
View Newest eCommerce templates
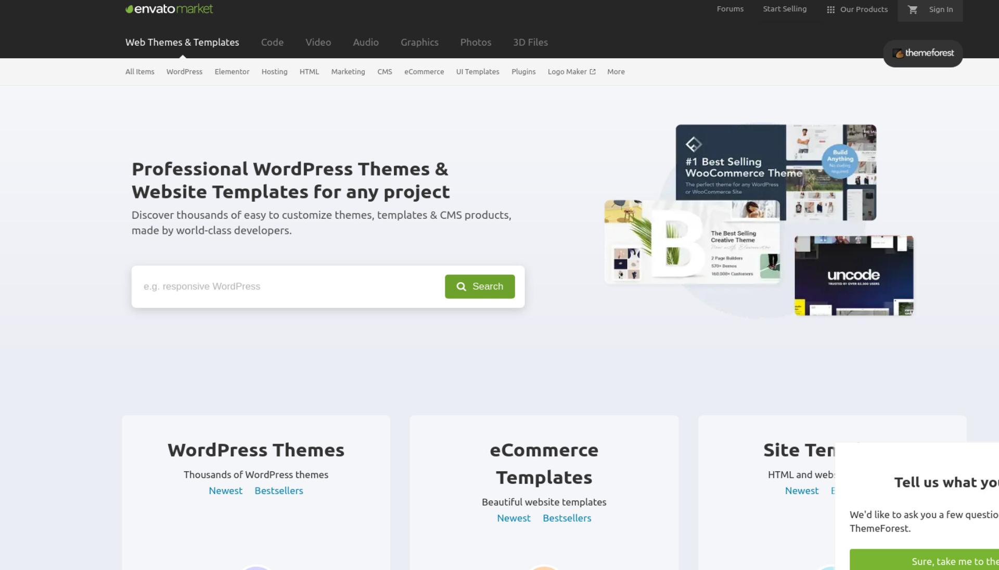pyautogui.click(x=514, y=518)
